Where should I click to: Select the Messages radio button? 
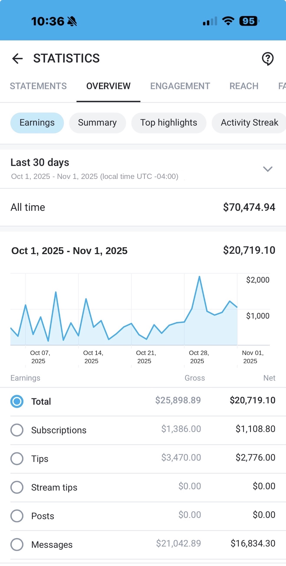coord(17,544)
